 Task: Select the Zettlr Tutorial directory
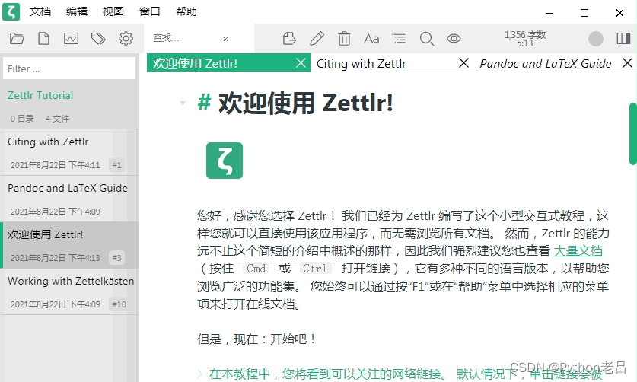(40, 96)
